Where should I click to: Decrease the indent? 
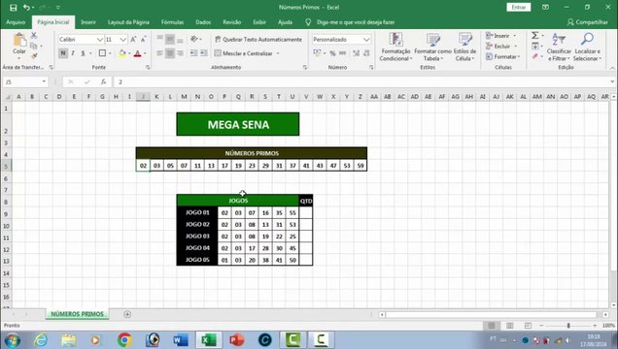194,53
